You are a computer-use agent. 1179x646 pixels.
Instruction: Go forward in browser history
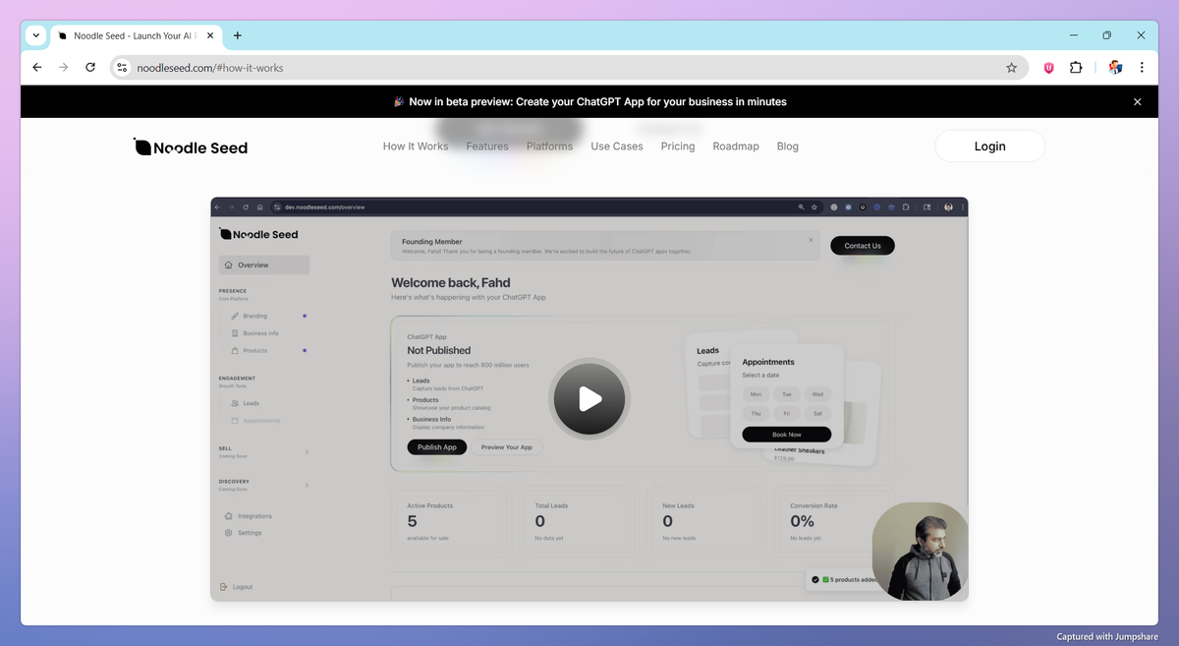pos(64,68)
